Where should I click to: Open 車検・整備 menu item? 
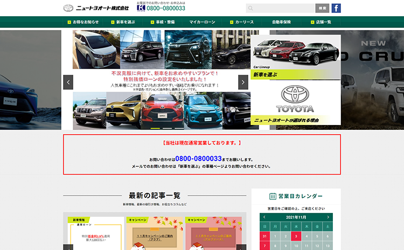163,22
